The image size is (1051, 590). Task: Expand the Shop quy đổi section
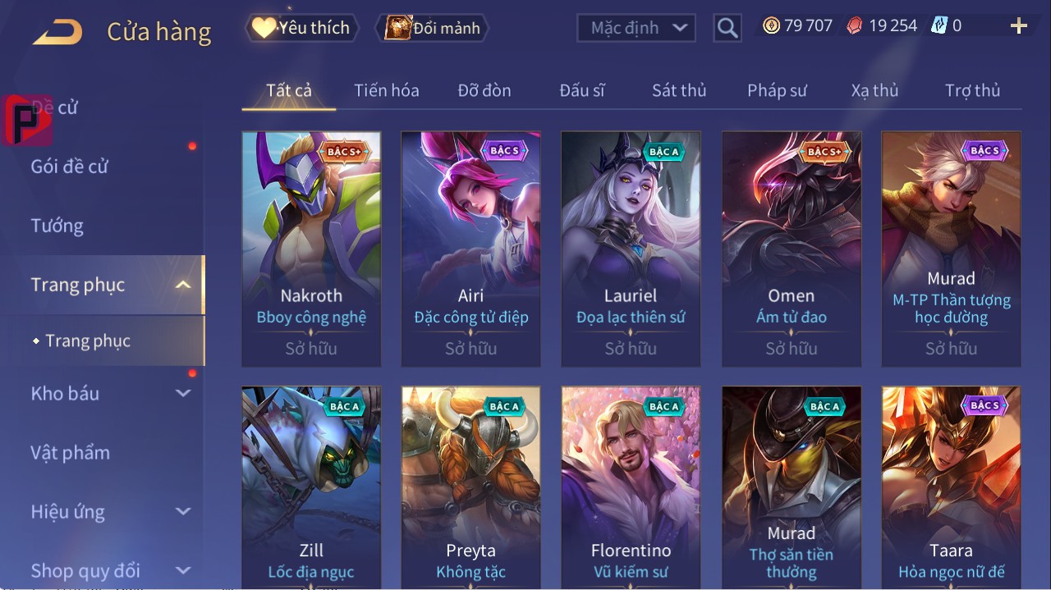(183, 570)
